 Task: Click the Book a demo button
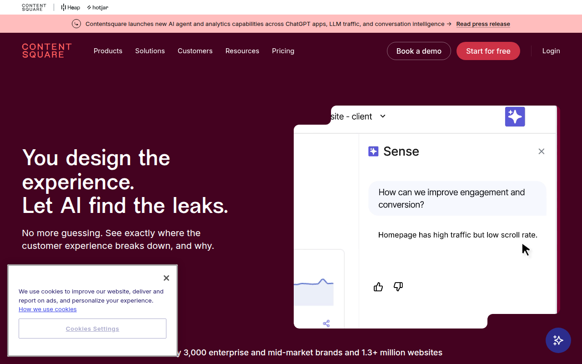tap(419, 51)
